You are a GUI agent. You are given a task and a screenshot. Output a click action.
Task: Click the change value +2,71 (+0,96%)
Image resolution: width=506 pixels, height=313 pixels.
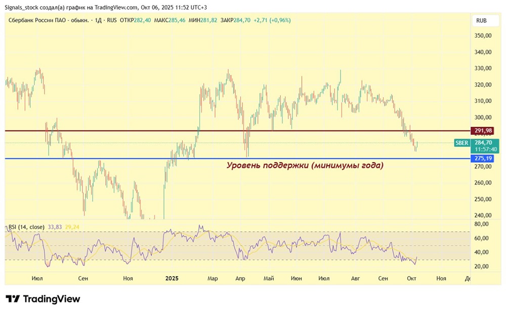[272, 20]
